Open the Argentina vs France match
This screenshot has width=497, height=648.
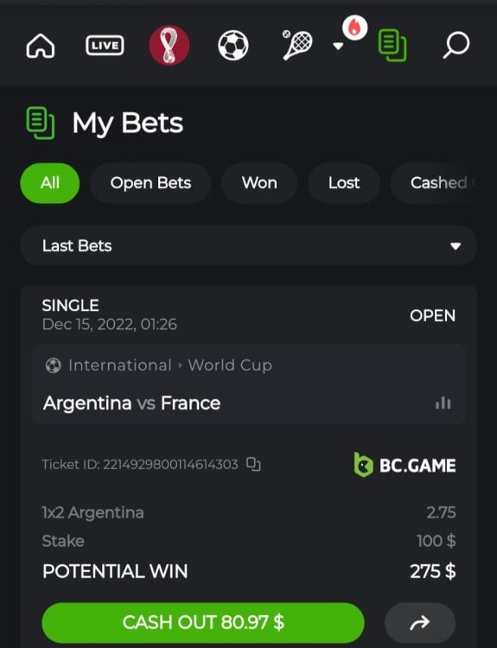[x=132, y=403]
